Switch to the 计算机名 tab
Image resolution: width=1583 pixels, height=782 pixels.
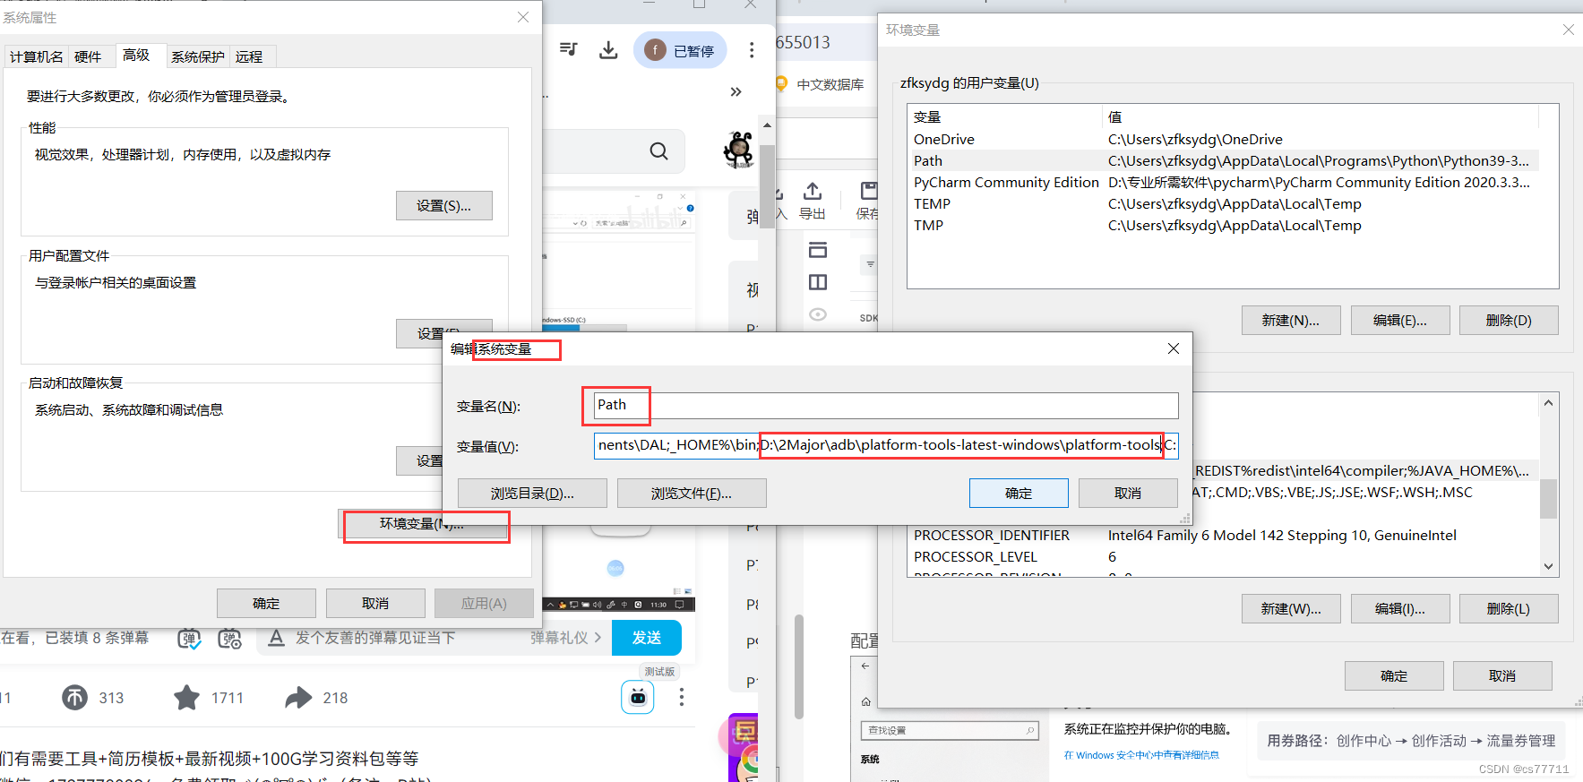pos(36,56)
